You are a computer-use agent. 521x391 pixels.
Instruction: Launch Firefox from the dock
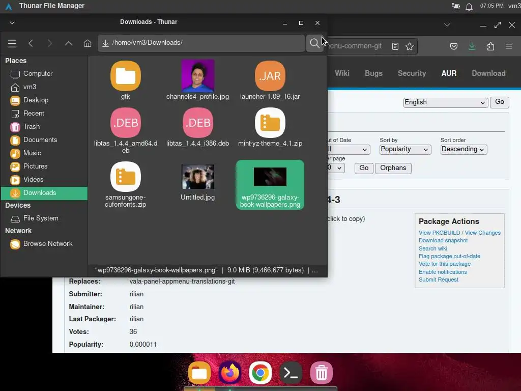coord(230,373)
